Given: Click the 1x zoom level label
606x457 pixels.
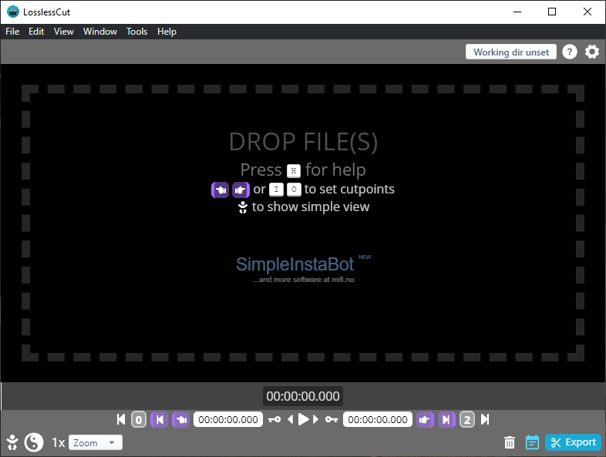Looking at the screenshot, I should 59,442.
